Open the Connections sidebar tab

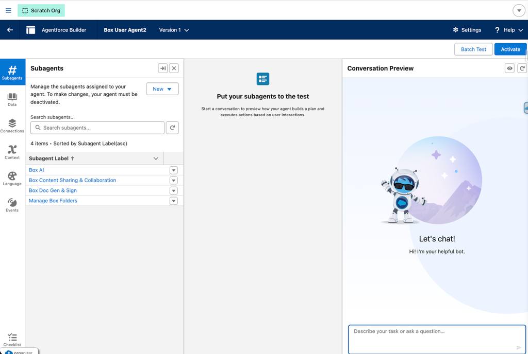click(12, 126)
